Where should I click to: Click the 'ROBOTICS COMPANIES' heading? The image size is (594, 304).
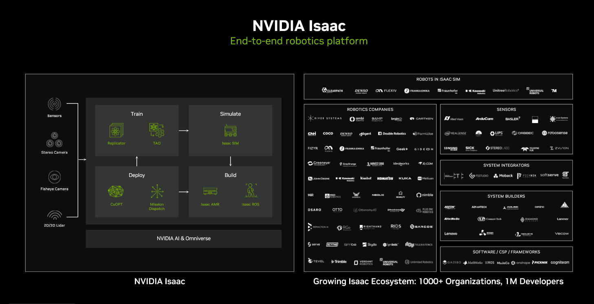[370, 109]
